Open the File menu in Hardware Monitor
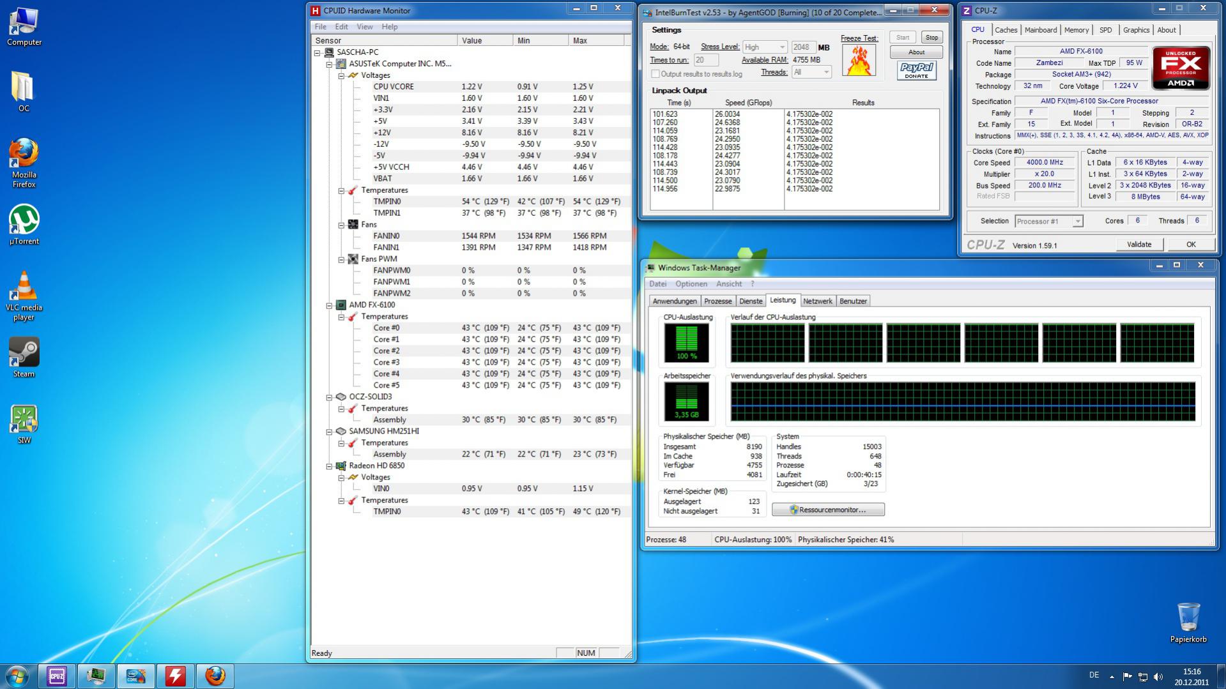This screenshot has height=689, width=1226. [321, 27]
